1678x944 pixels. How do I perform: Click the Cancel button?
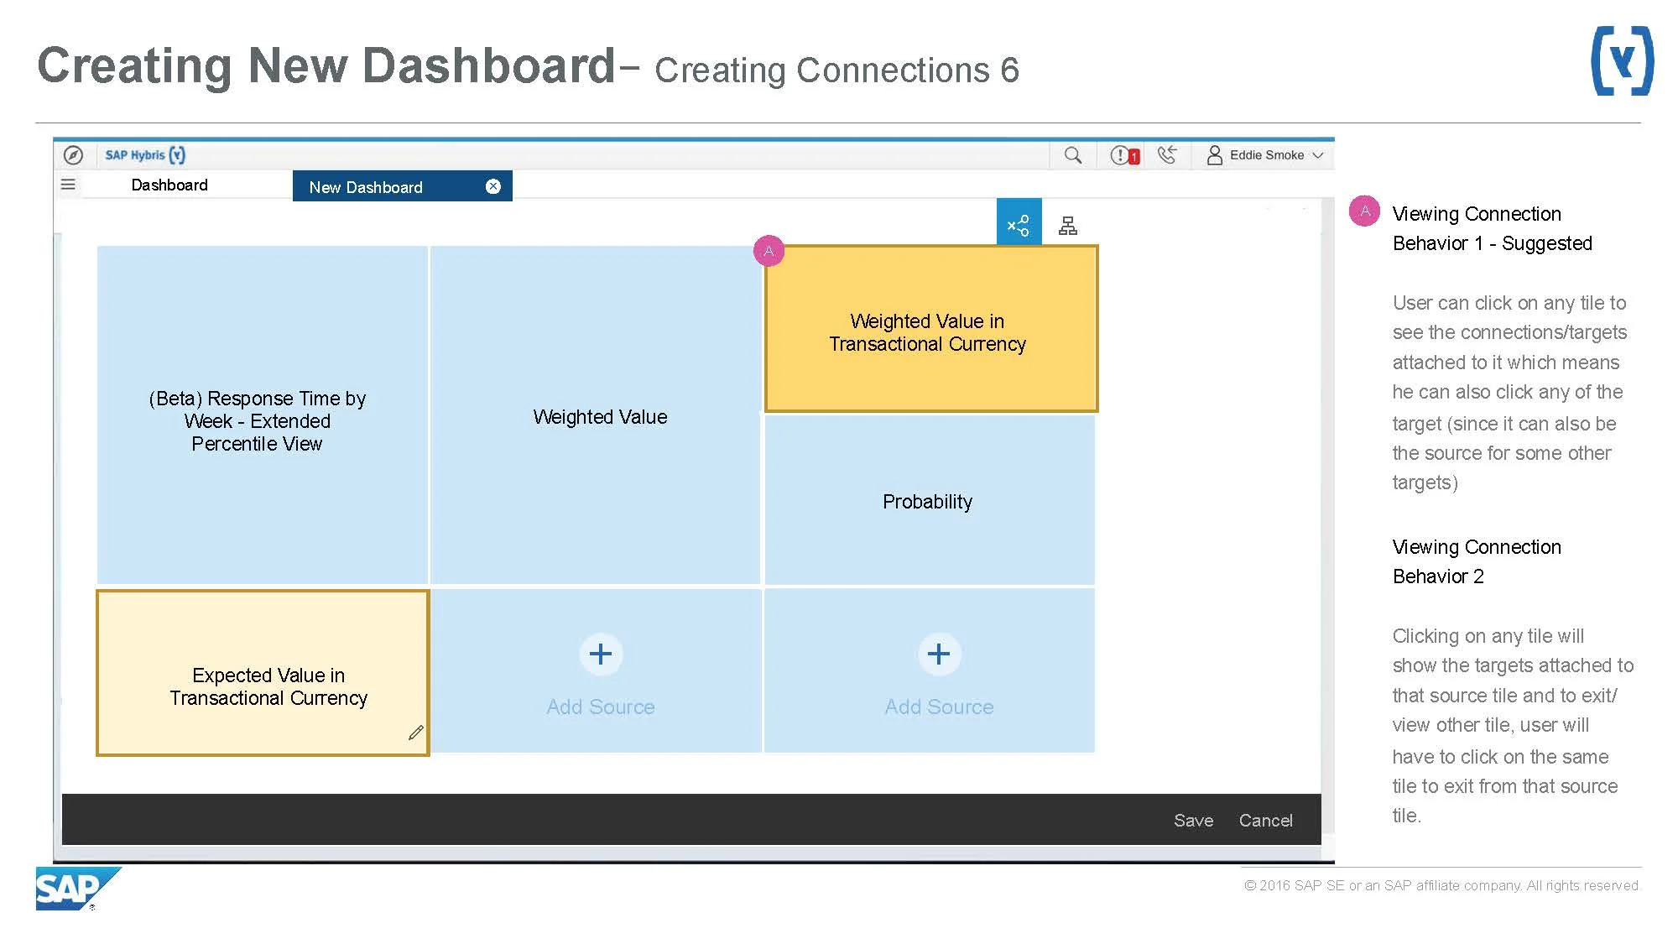[1265, 821]
